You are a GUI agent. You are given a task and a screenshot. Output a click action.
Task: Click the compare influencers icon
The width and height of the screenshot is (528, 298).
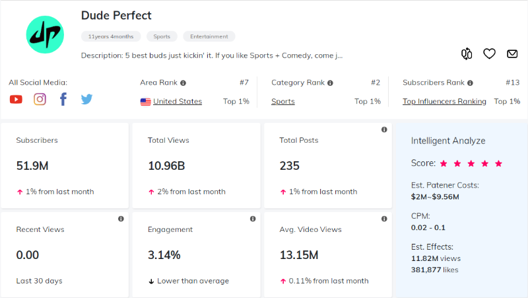[467, 54]
